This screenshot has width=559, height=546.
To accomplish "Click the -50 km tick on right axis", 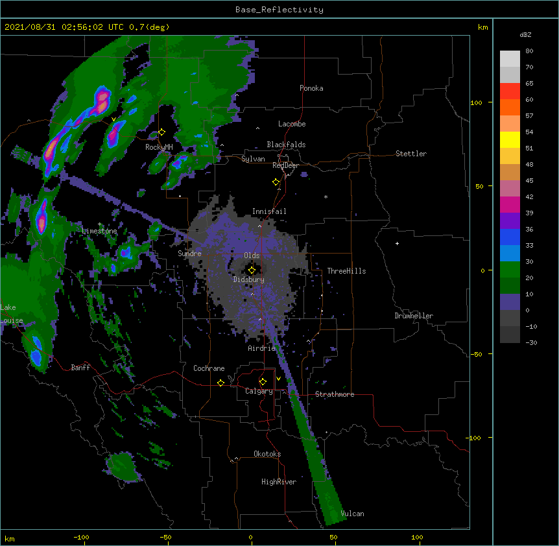I will click(x=476, y=354).
